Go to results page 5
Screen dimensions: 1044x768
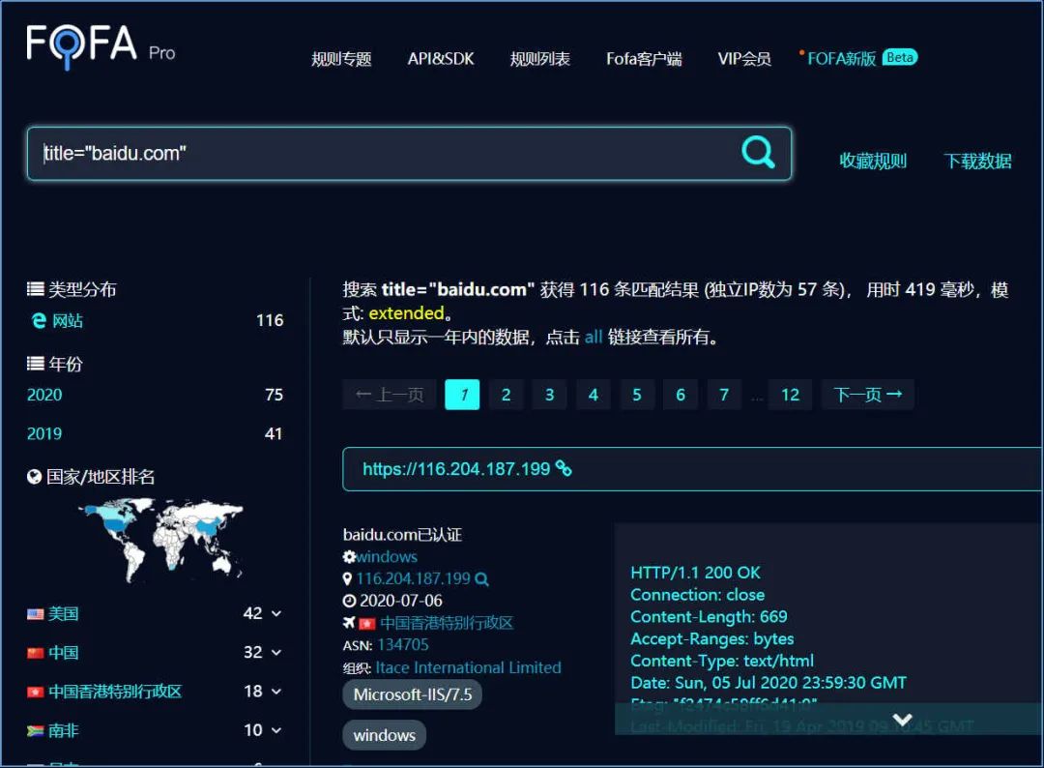[637, 395]
